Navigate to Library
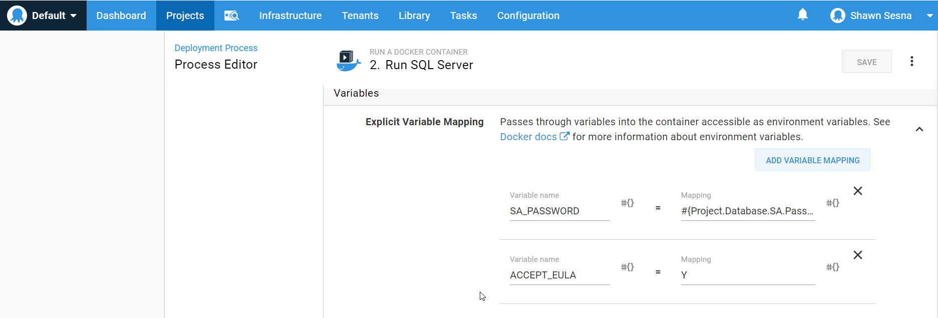 (x=414, y=16)
